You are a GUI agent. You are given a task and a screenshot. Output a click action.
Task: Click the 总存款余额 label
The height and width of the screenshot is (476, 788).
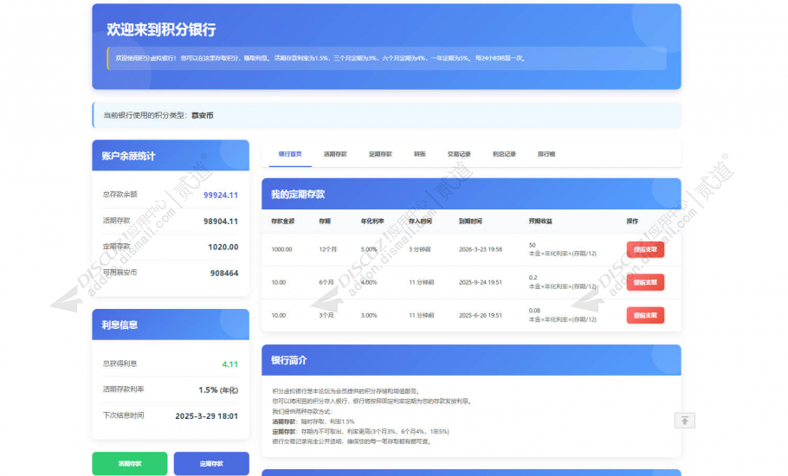pos(120,195)
